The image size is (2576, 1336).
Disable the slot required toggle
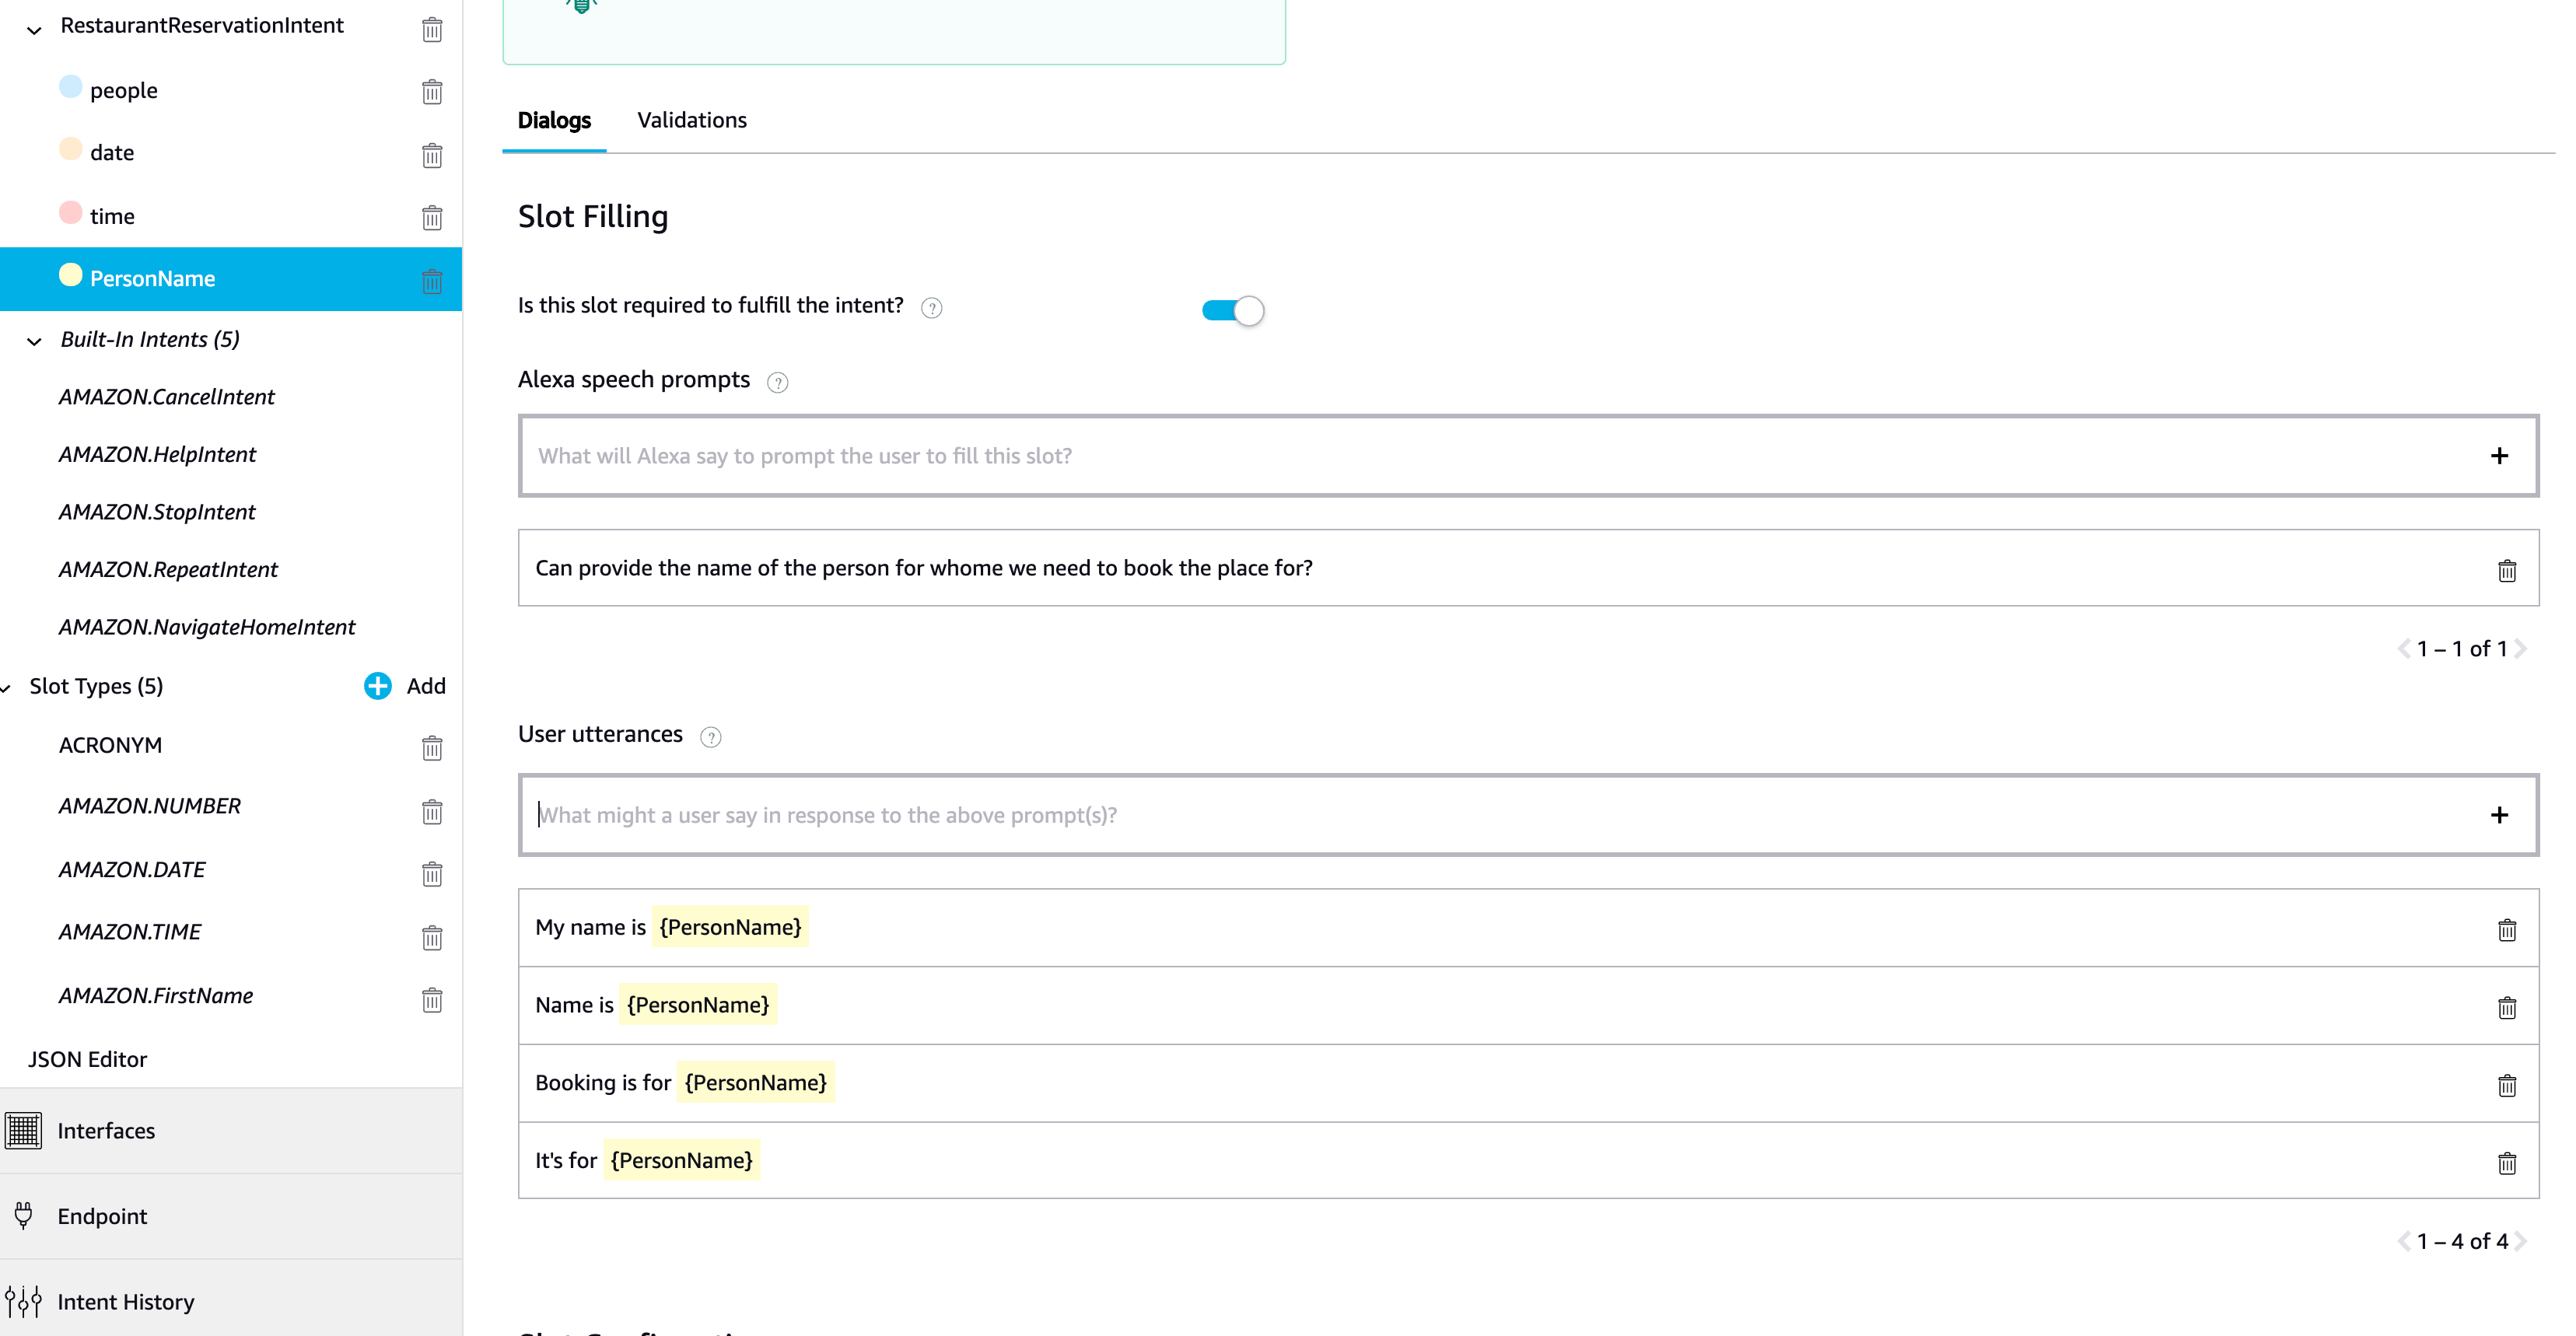point(1231,310)
